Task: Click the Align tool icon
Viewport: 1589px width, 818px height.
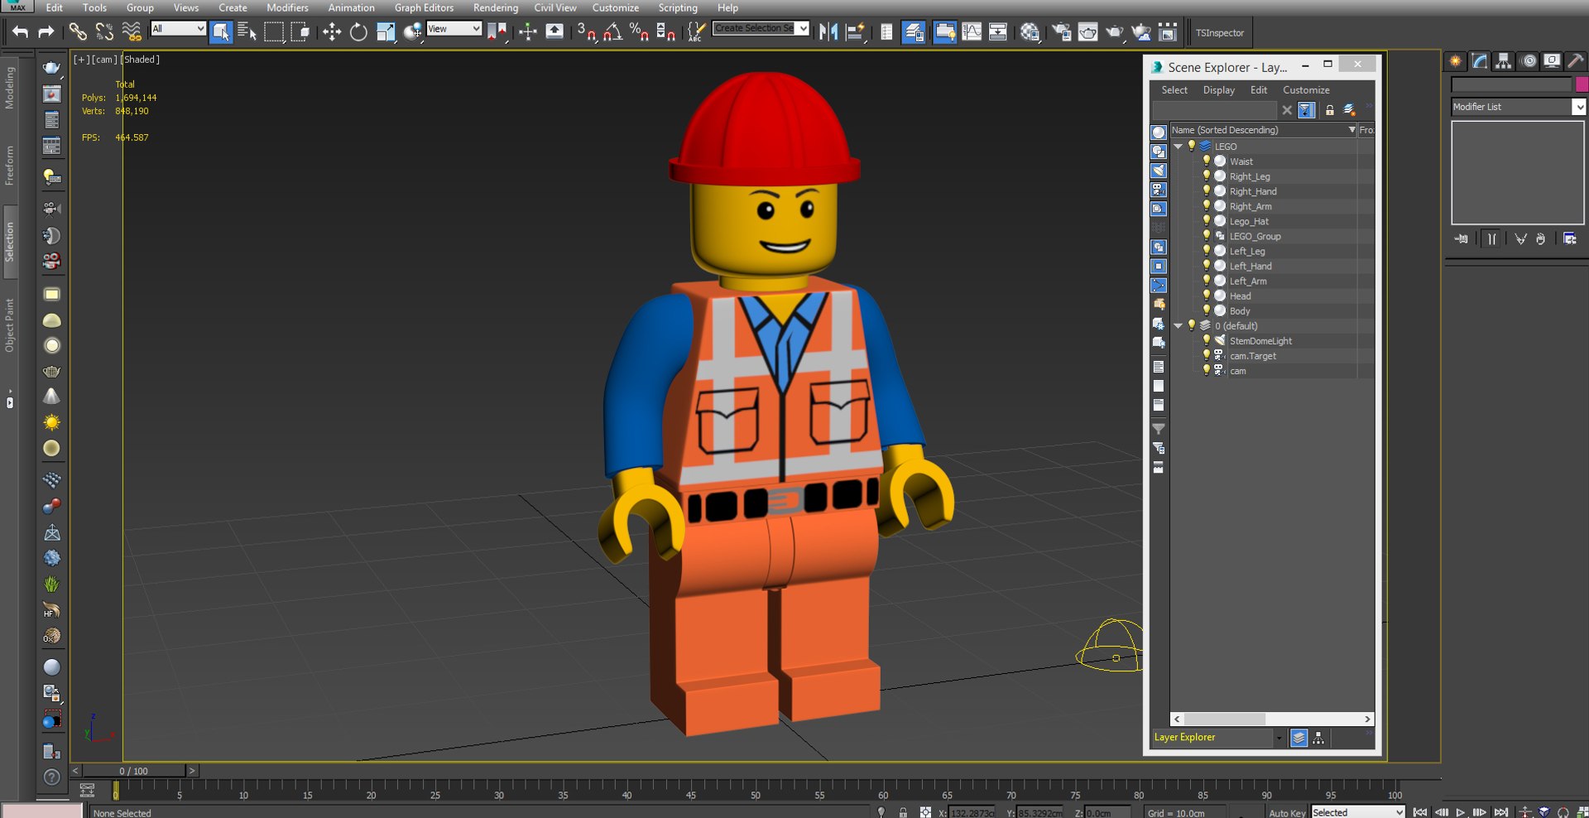Action: [x=855, y=32]
